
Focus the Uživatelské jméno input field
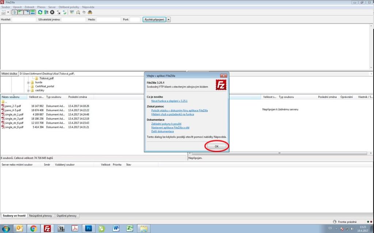(x=73, y=20)
